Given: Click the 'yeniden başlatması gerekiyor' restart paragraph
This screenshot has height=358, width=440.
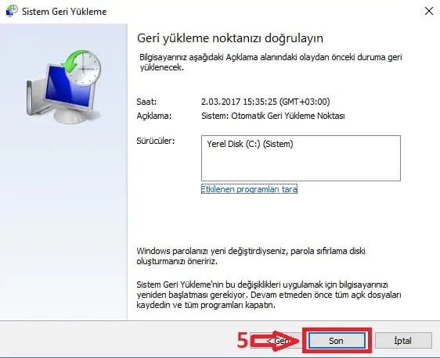Looking at the screenshot, I should (269, 295).
